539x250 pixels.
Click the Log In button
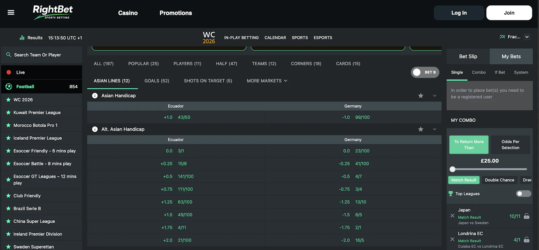[x=459, y=13]
